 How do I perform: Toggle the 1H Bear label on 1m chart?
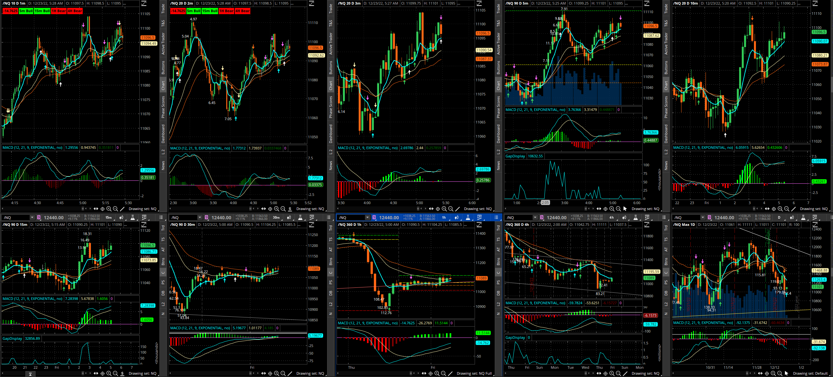point(59,11)
